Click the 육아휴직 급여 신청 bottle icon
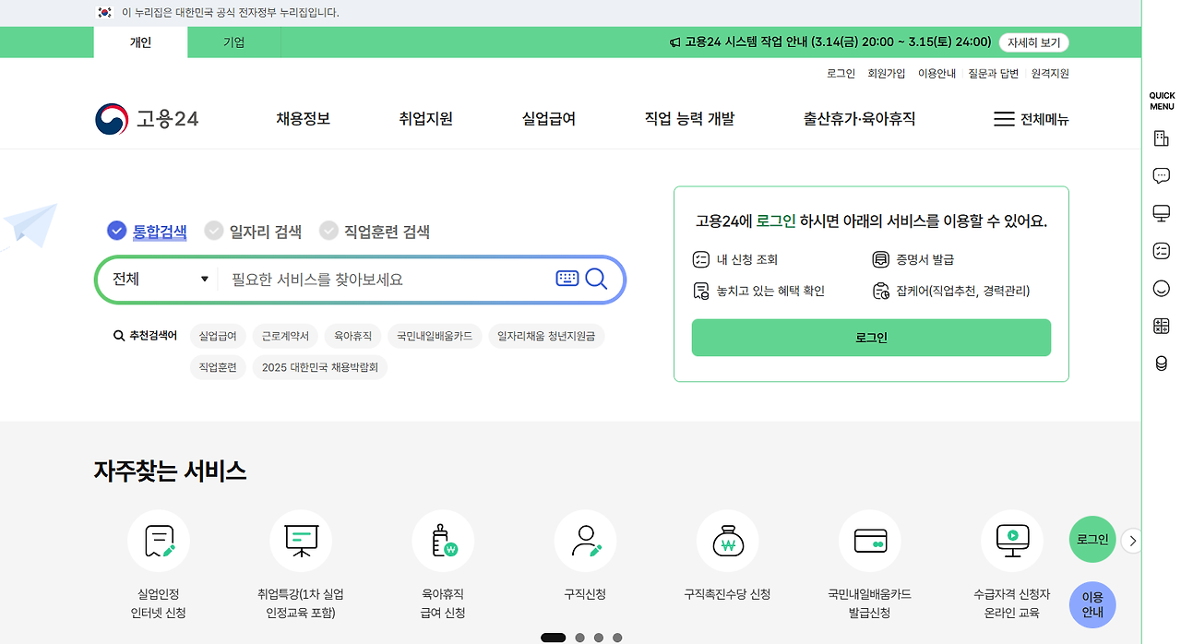The width and height of the screenshot is (1181, 644). point(443,542)
